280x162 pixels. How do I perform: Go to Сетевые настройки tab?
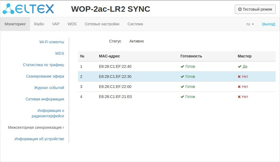[102, 24]
